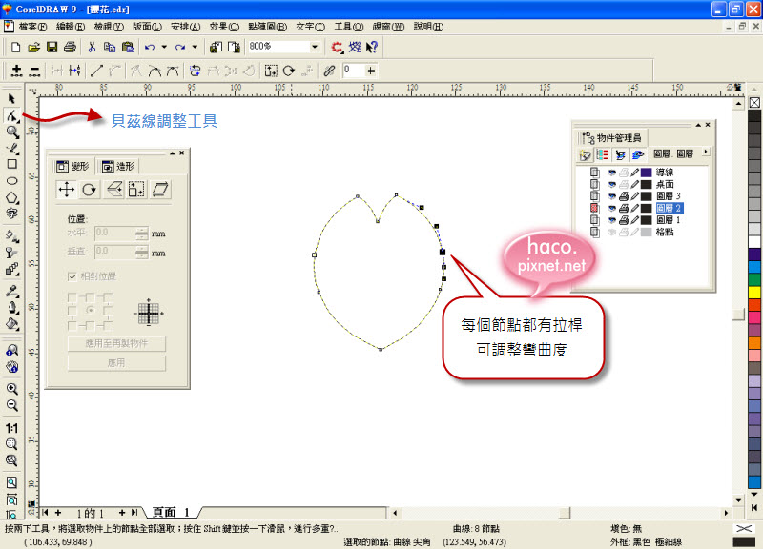Screen dimensions: 763x549
Task: Collapse the transform docker with up arrow
Action: click(x=173, y=153)
